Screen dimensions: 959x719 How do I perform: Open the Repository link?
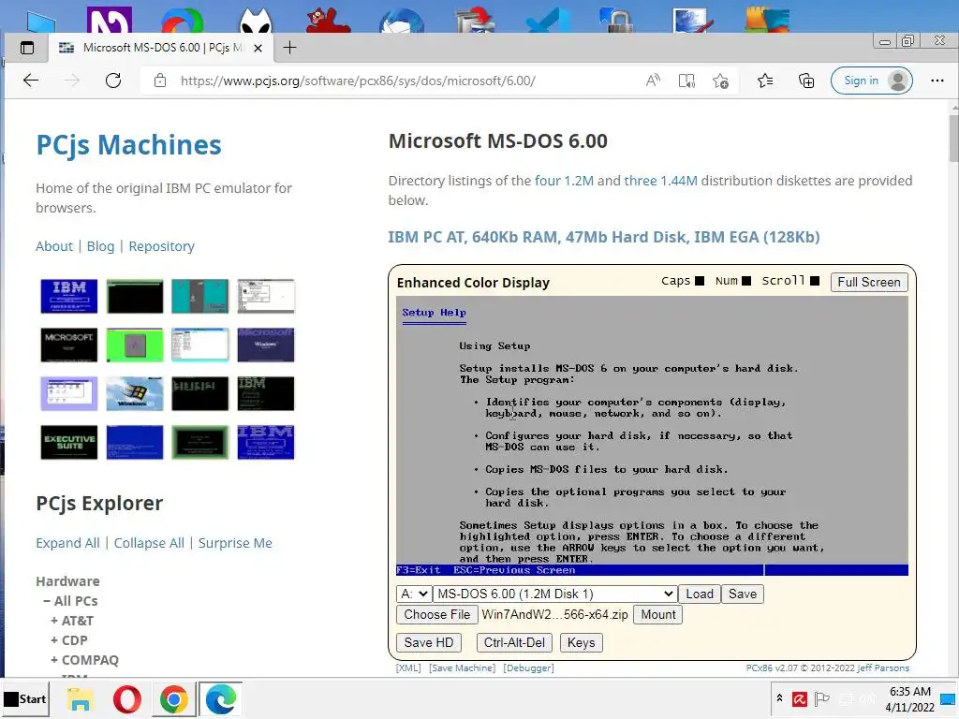[161, 246]
